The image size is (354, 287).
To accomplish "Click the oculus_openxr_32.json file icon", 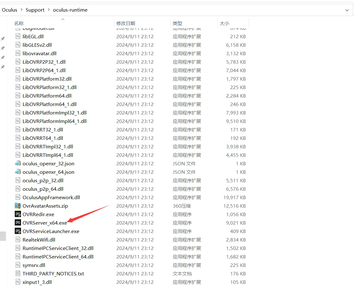I will coord(18,163).
